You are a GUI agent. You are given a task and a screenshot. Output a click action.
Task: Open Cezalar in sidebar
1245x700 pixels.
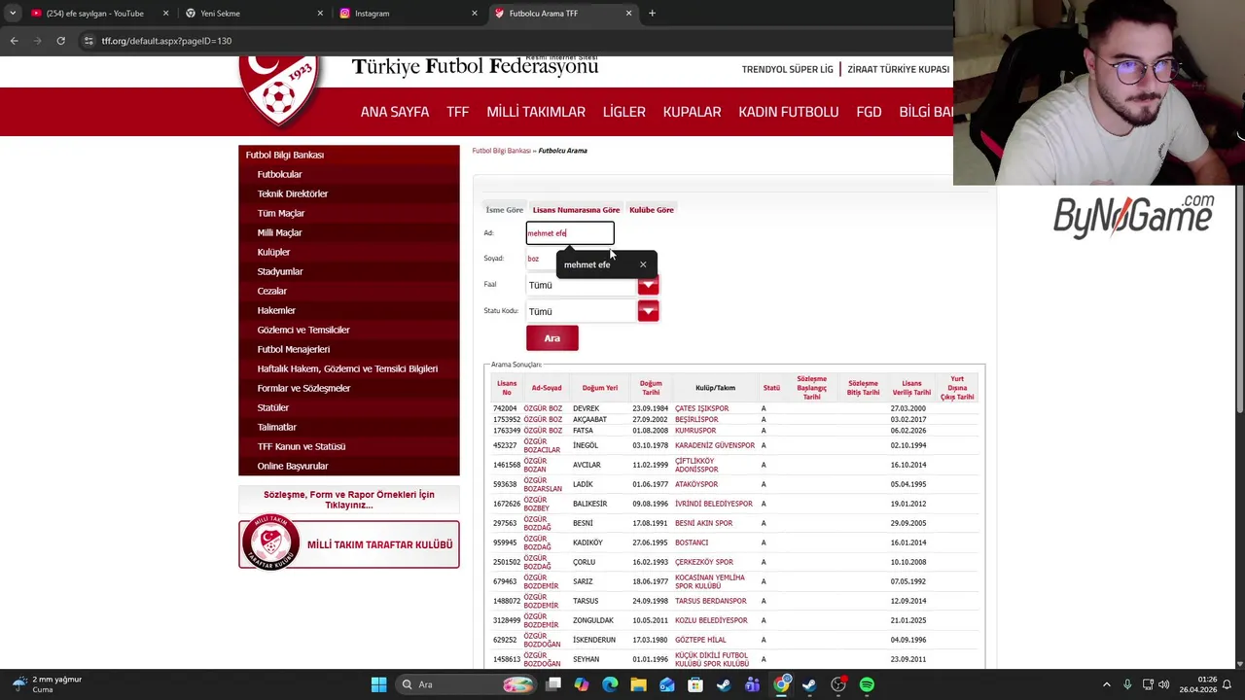pyautogui.click(x=272, y=291)
